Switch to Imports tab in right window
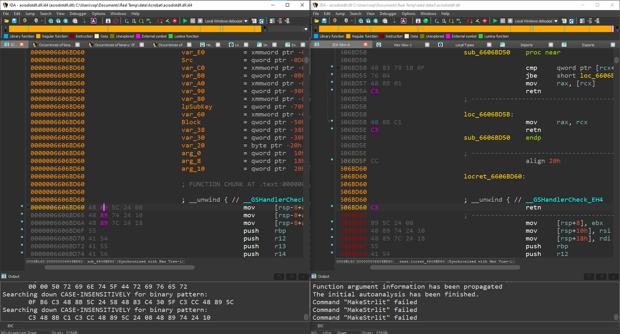The height and width of the screenshot is (334, 620). click(526, 45)
